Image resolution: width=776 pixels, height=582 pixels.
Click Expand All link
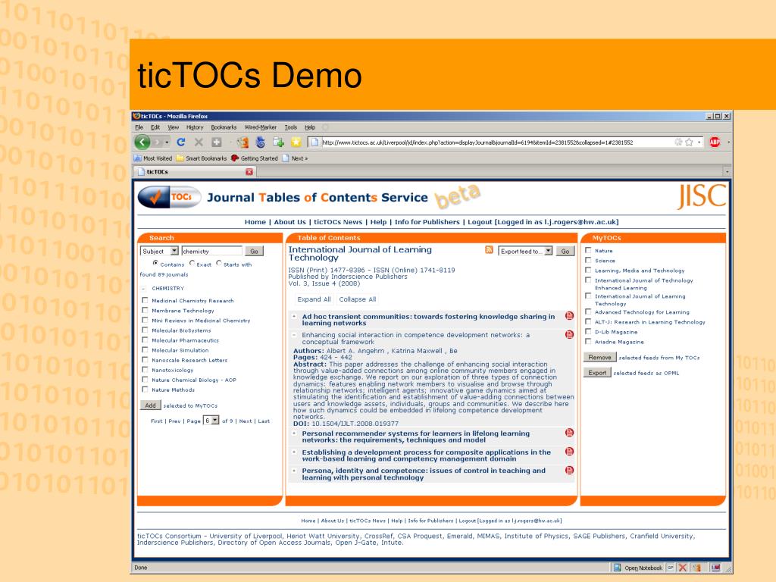[314, 299]
